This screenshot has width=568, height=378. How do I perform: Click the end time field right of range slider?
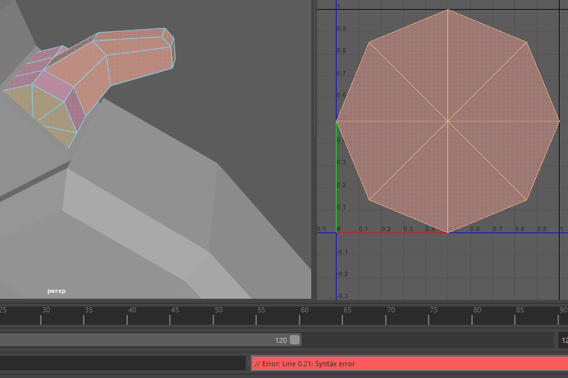click(x=563, y=340)
